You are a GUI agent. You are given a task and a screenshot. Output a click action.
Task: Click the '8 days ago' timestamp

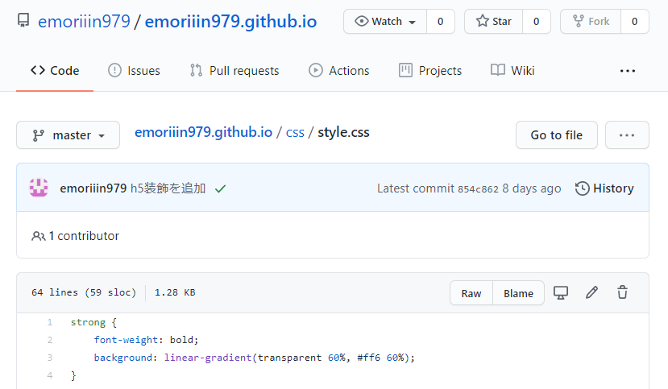pos(532,188)
